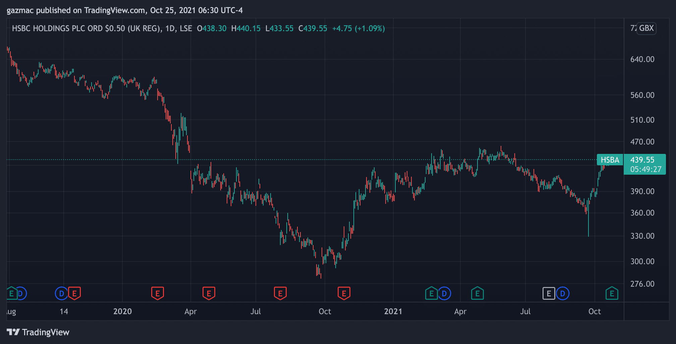Click the 390.00 price axis label
Viewport: 676px width, 344px height.
(x=642, y=191)
